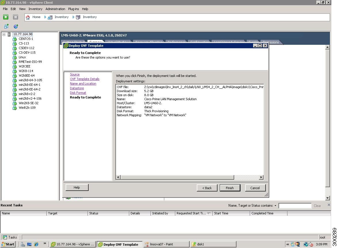Go to the Source wizard step
This screenshot has width=338, height=248.
pyautogui.click(x=75, y=74)
